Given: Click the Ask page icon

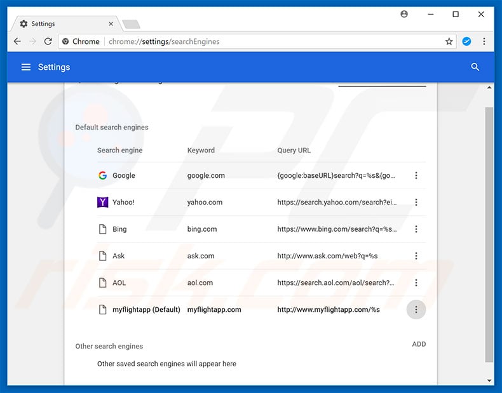Looking at the screenshot, I should [102, 256].
